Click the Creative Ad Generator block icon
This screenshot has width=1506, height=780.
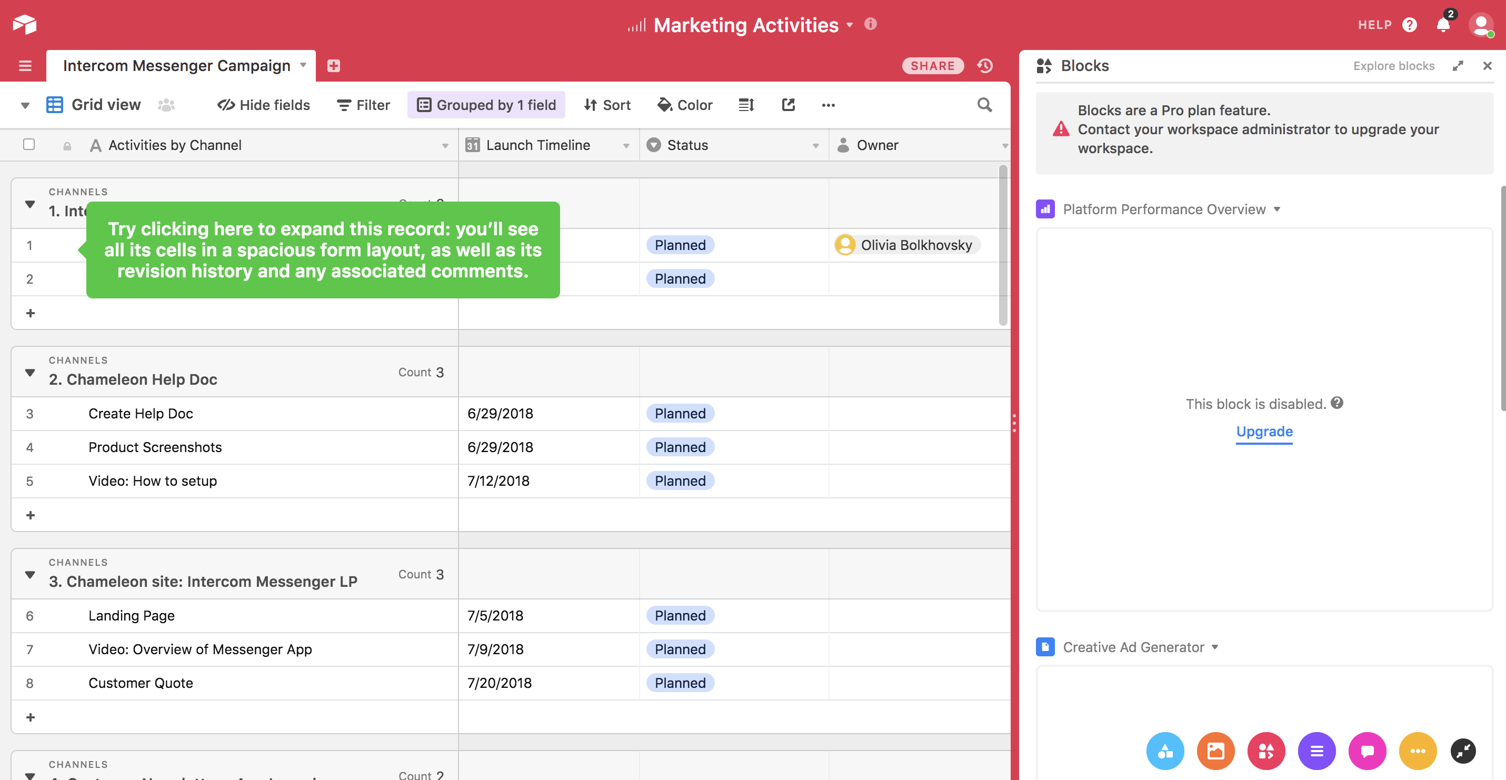(1045, 647)
